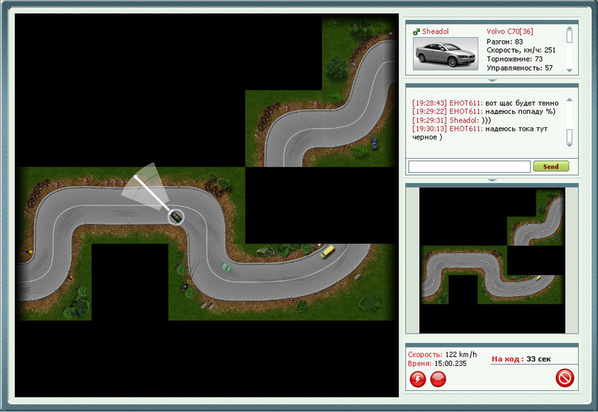Viewport: 598px width, 412px height.
Task: Click the Volvo C70 car thumbnail
Action: coord(446,54)
